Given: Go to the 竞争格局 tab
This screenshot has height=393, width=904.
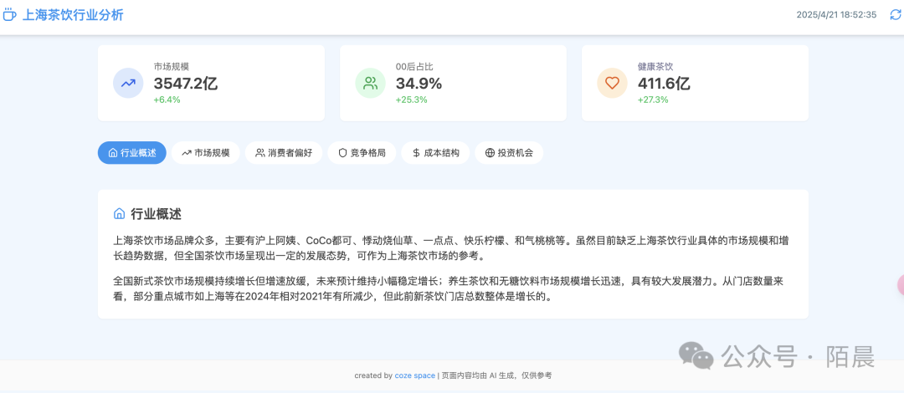Looking at the screenshot, I should (362, 153).
